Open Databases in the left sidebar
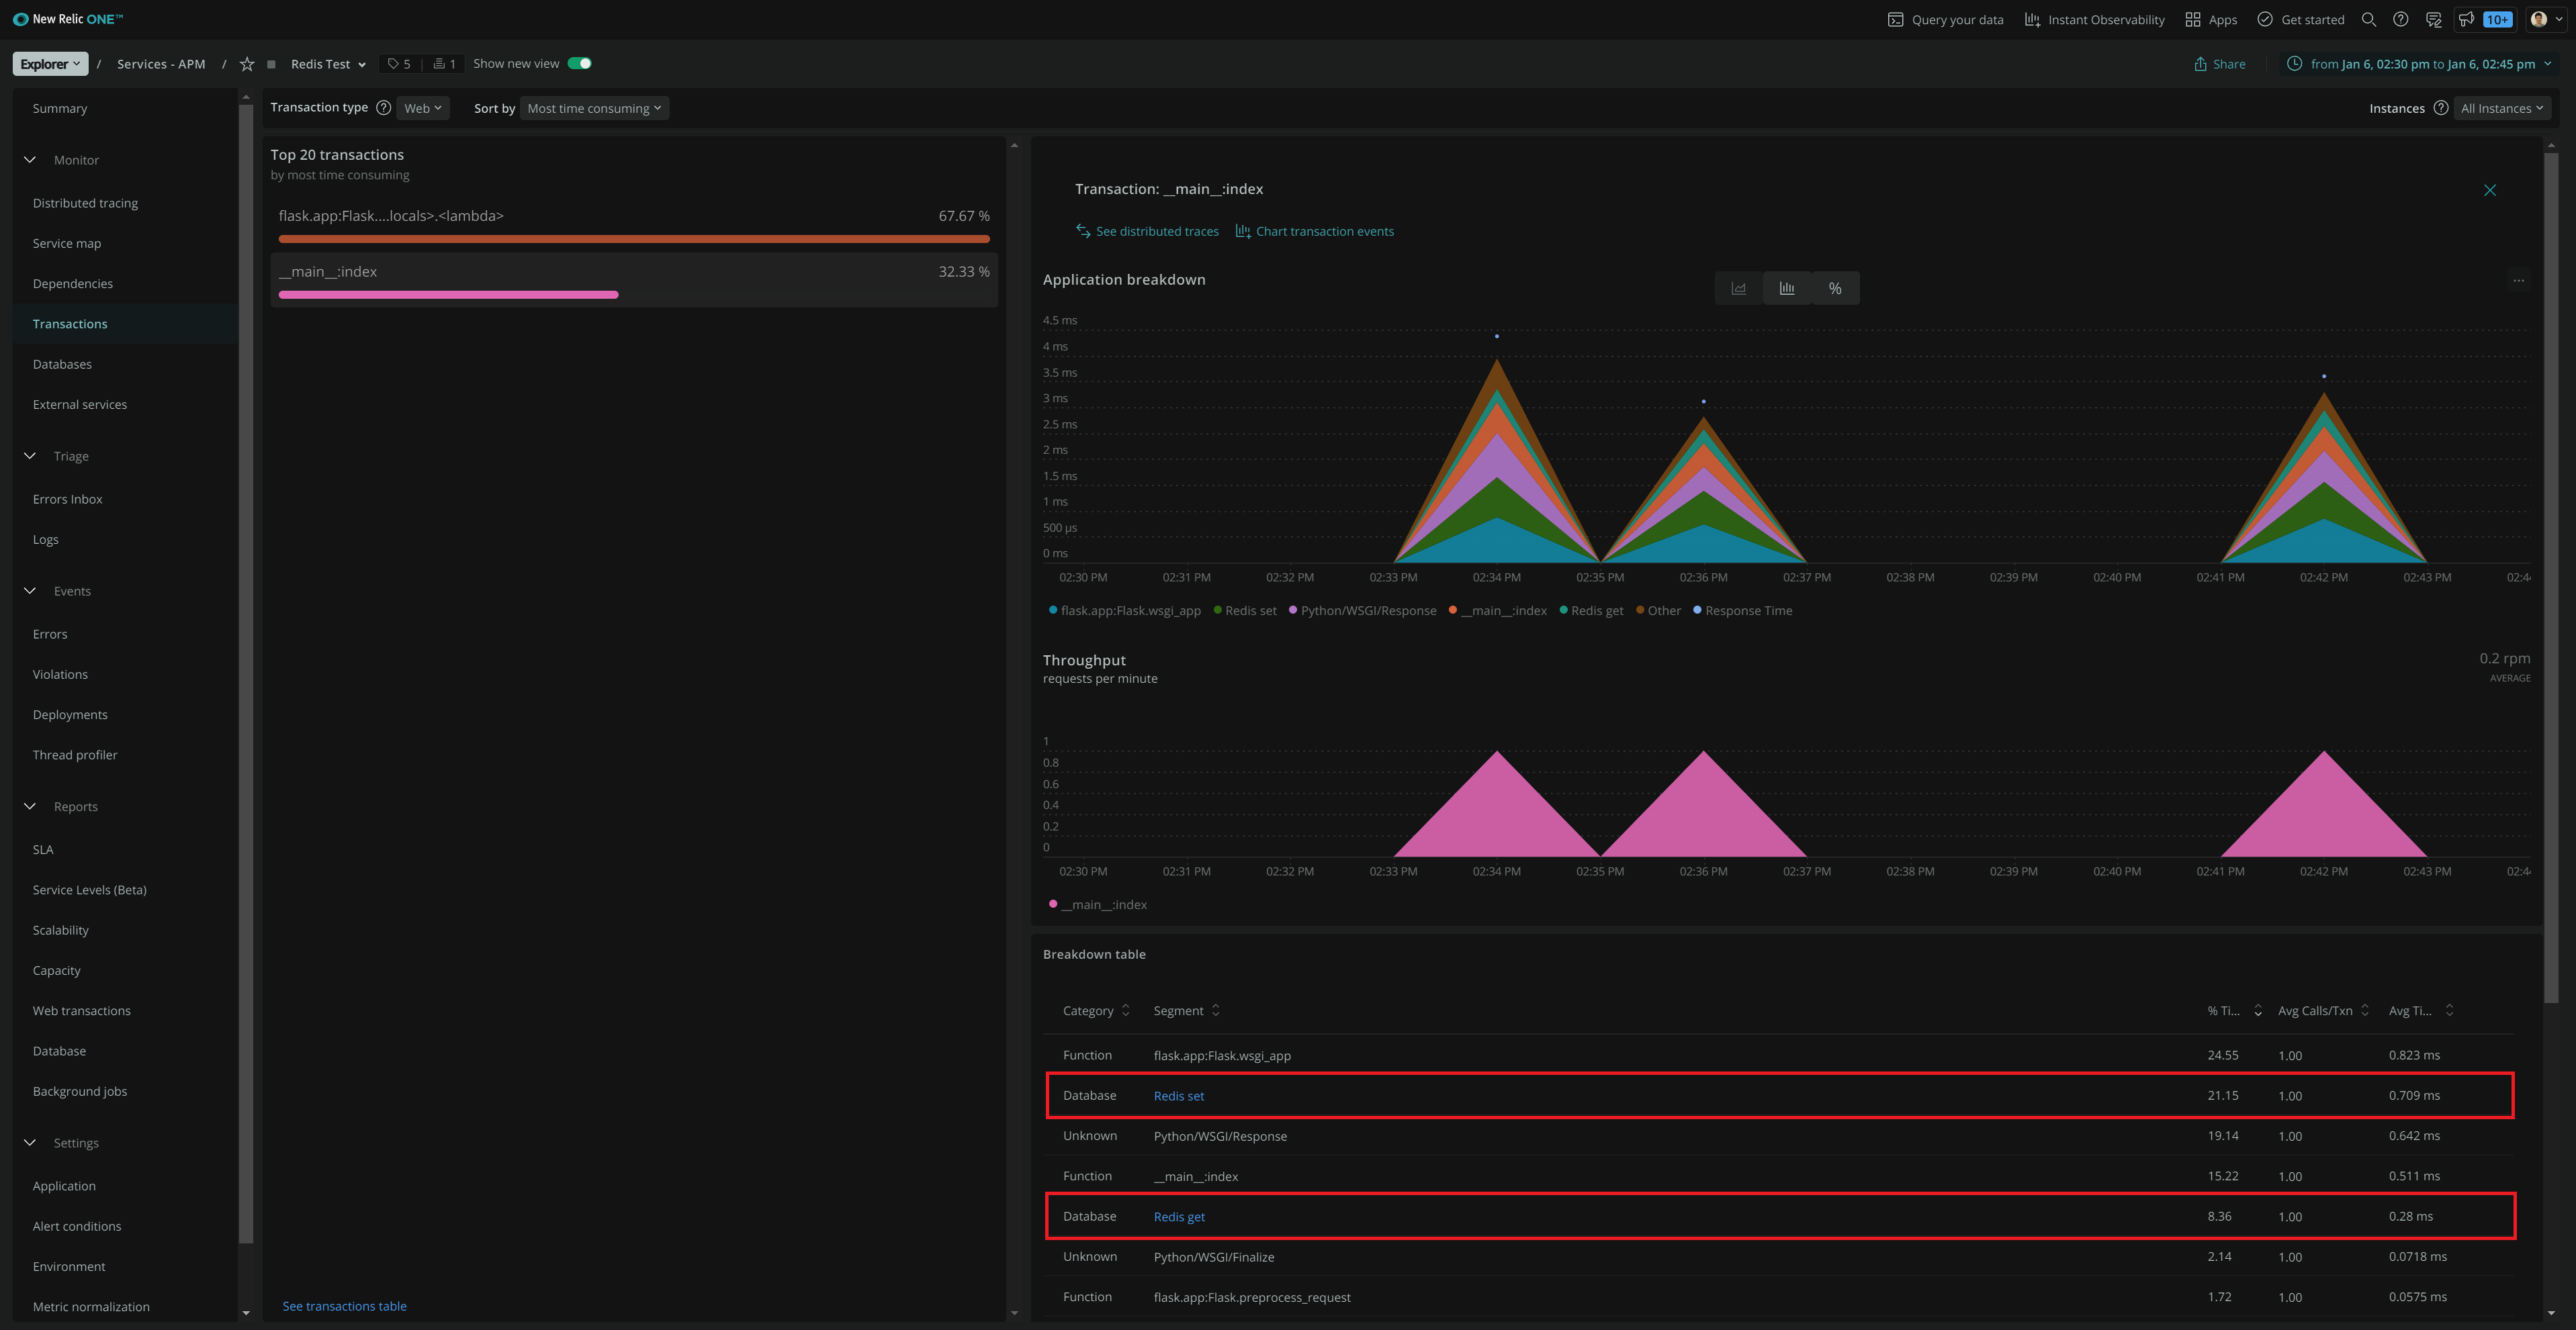 point(62,364)
